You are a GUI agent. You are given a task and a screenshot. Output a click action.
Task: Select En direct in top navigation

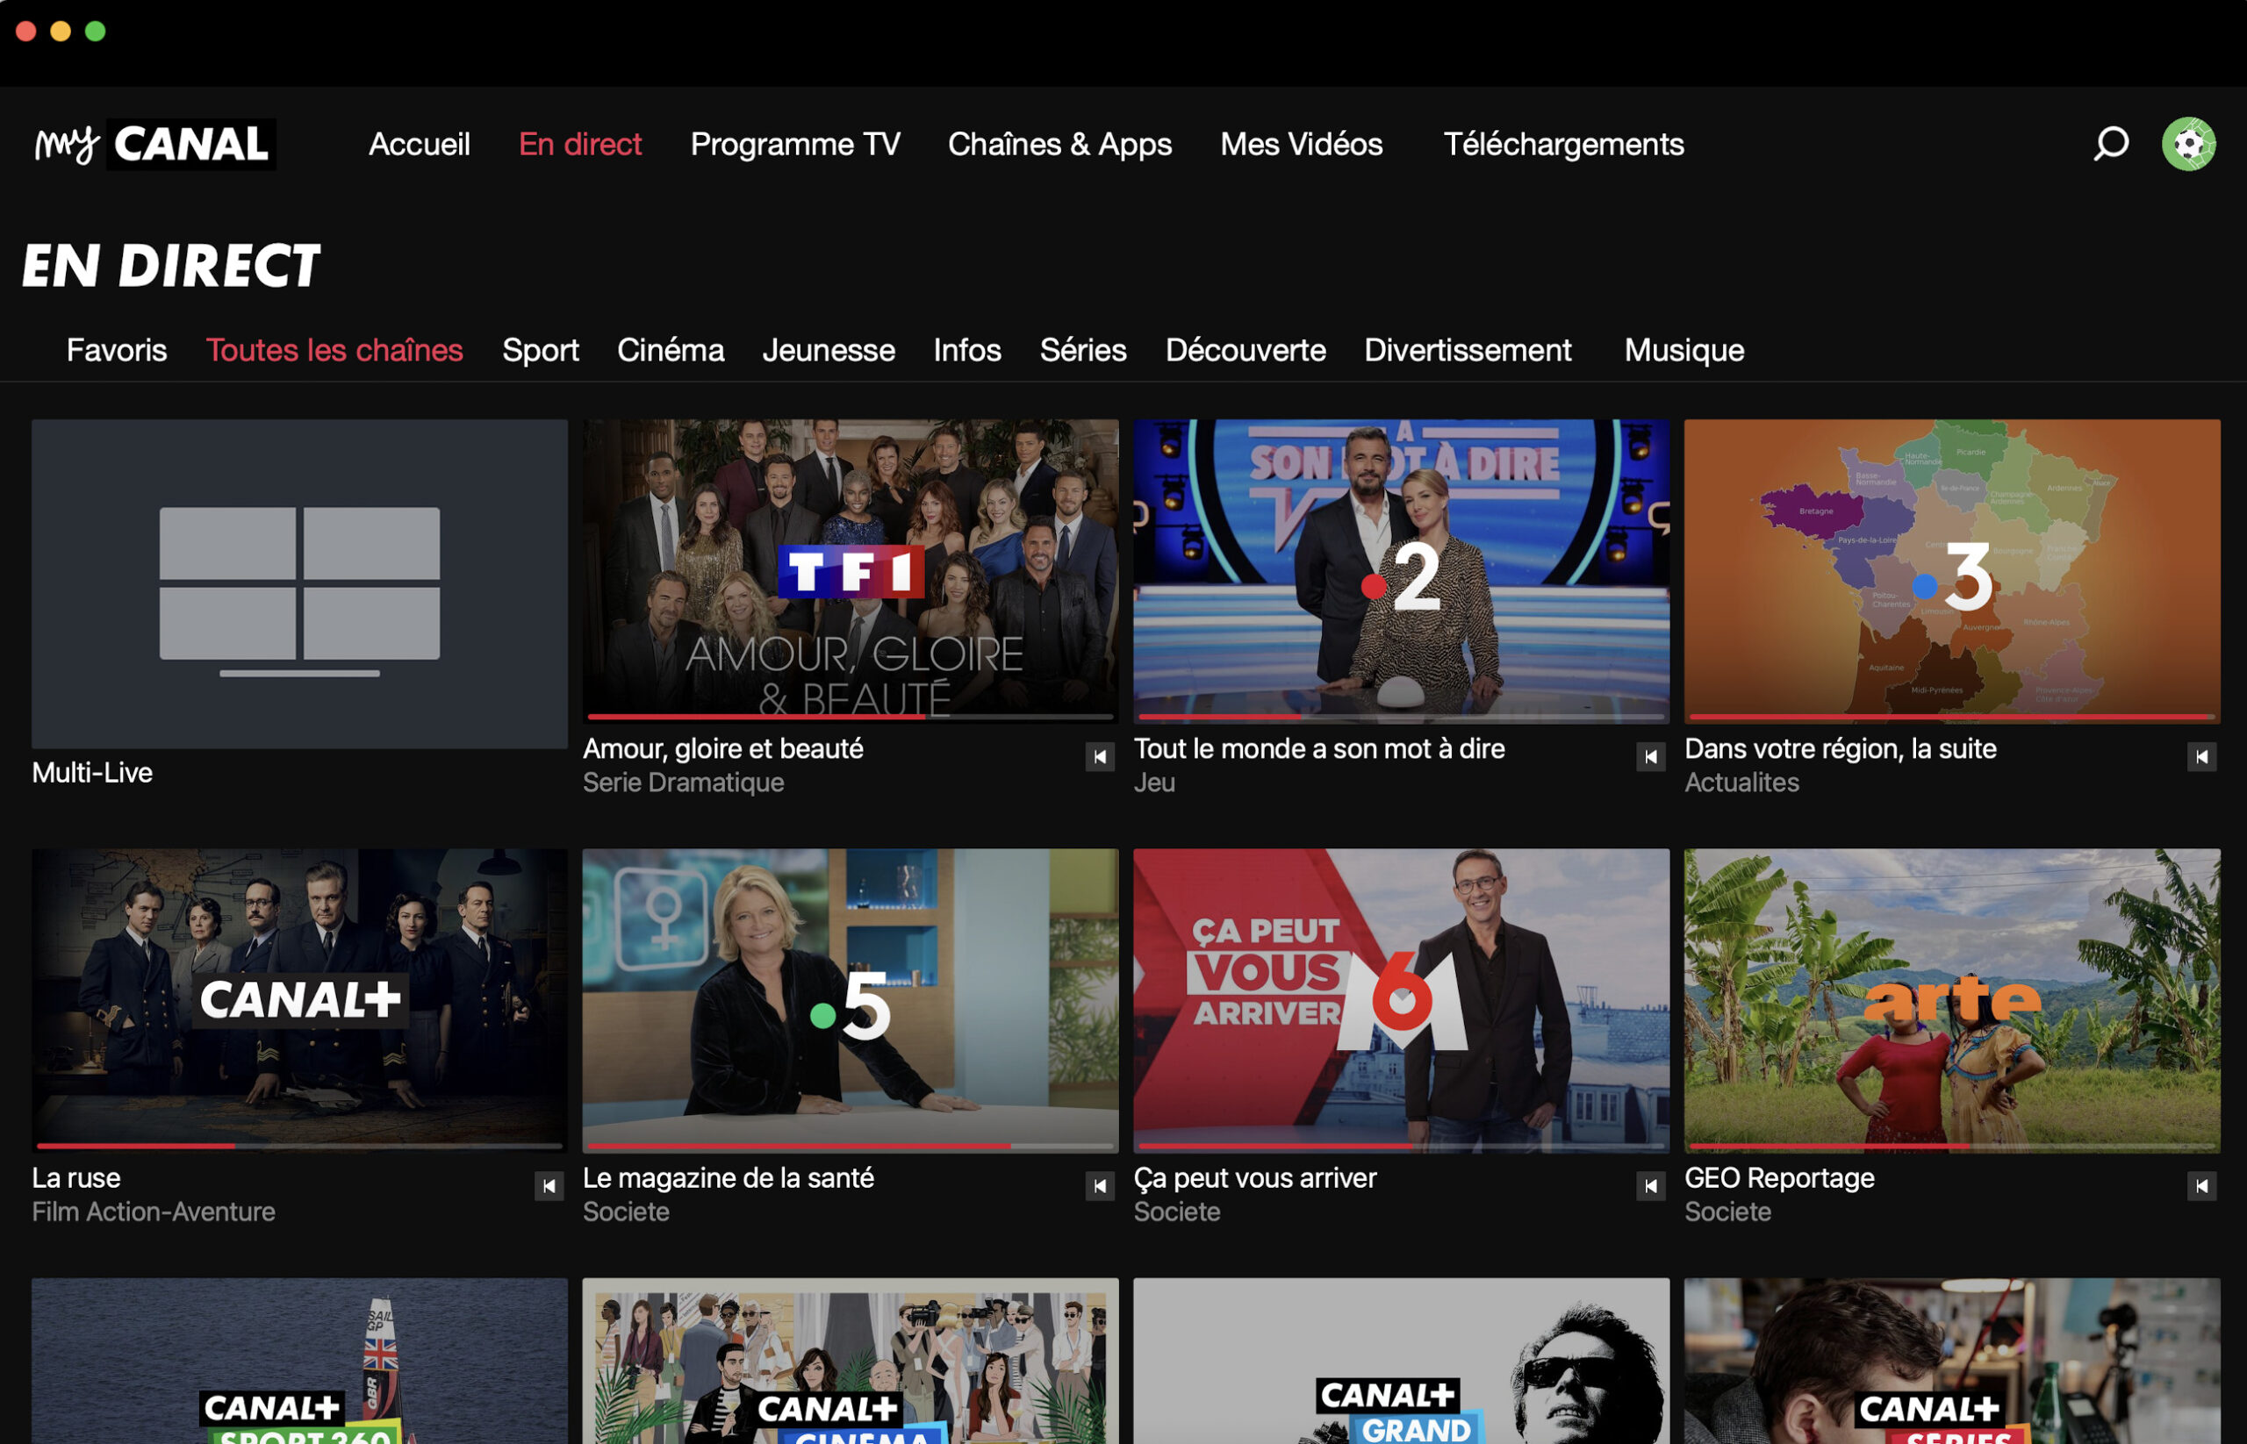tap(580, 145)
